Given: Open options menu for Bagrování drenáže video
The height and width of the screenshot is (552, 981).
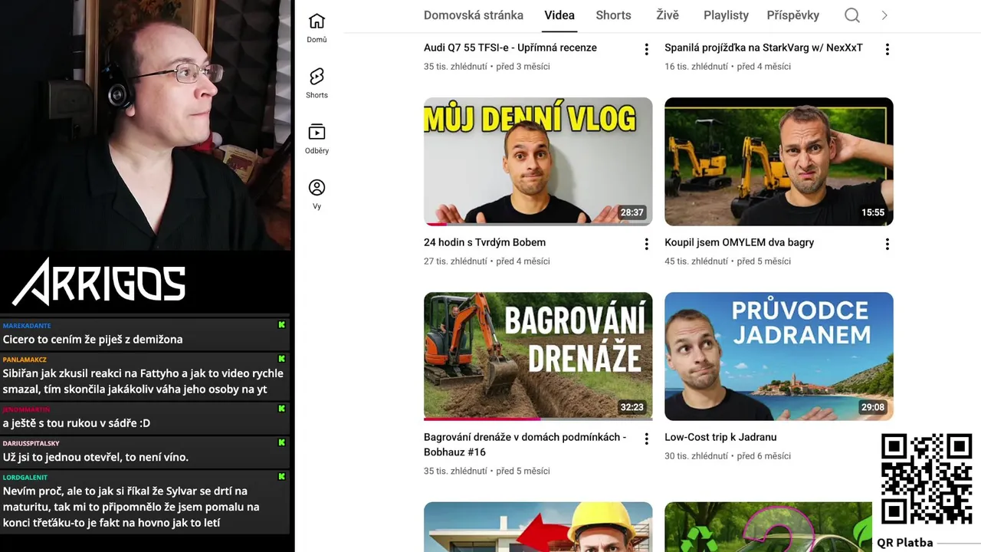Looking at the screenshot, I should tap(646, 439).
